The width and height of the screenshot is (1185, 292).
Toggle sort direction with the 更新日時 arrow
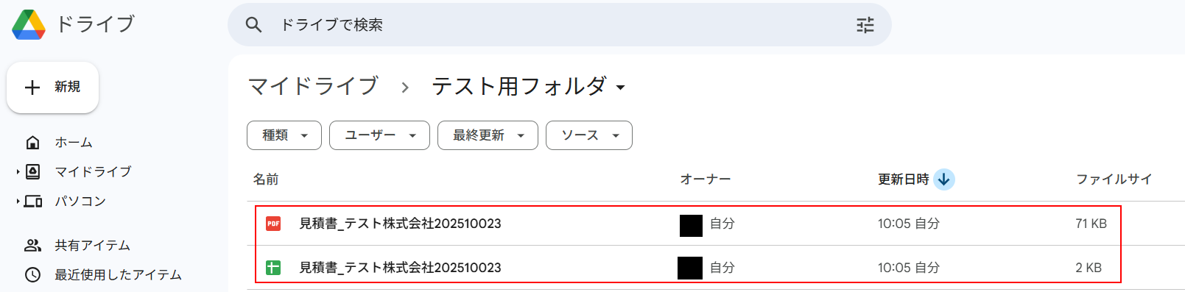tap(944, 179)
